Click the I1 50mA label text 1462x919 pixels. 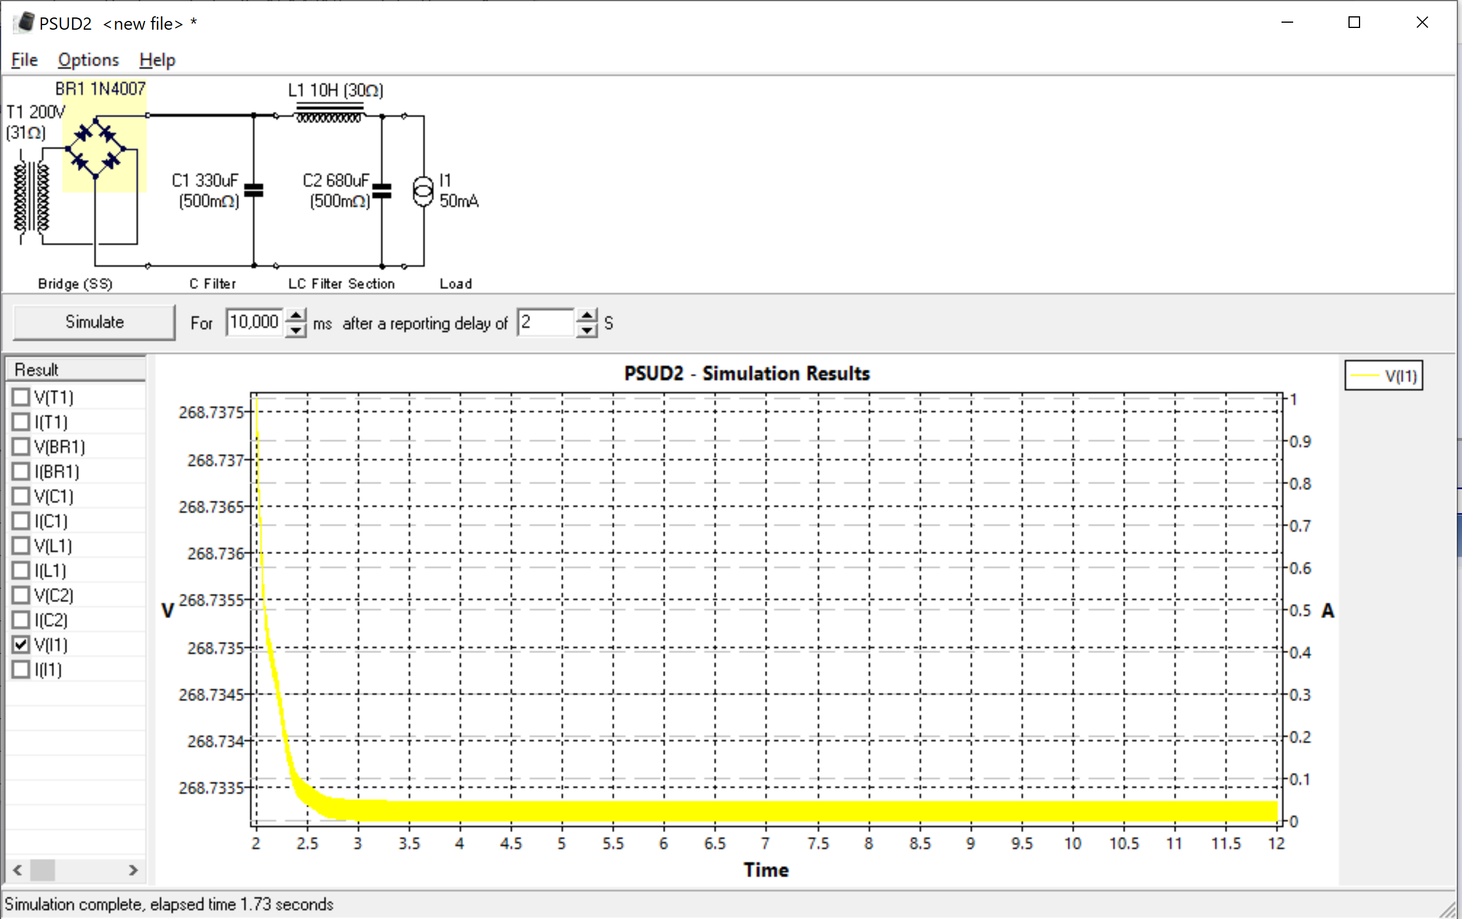(459, 190)
